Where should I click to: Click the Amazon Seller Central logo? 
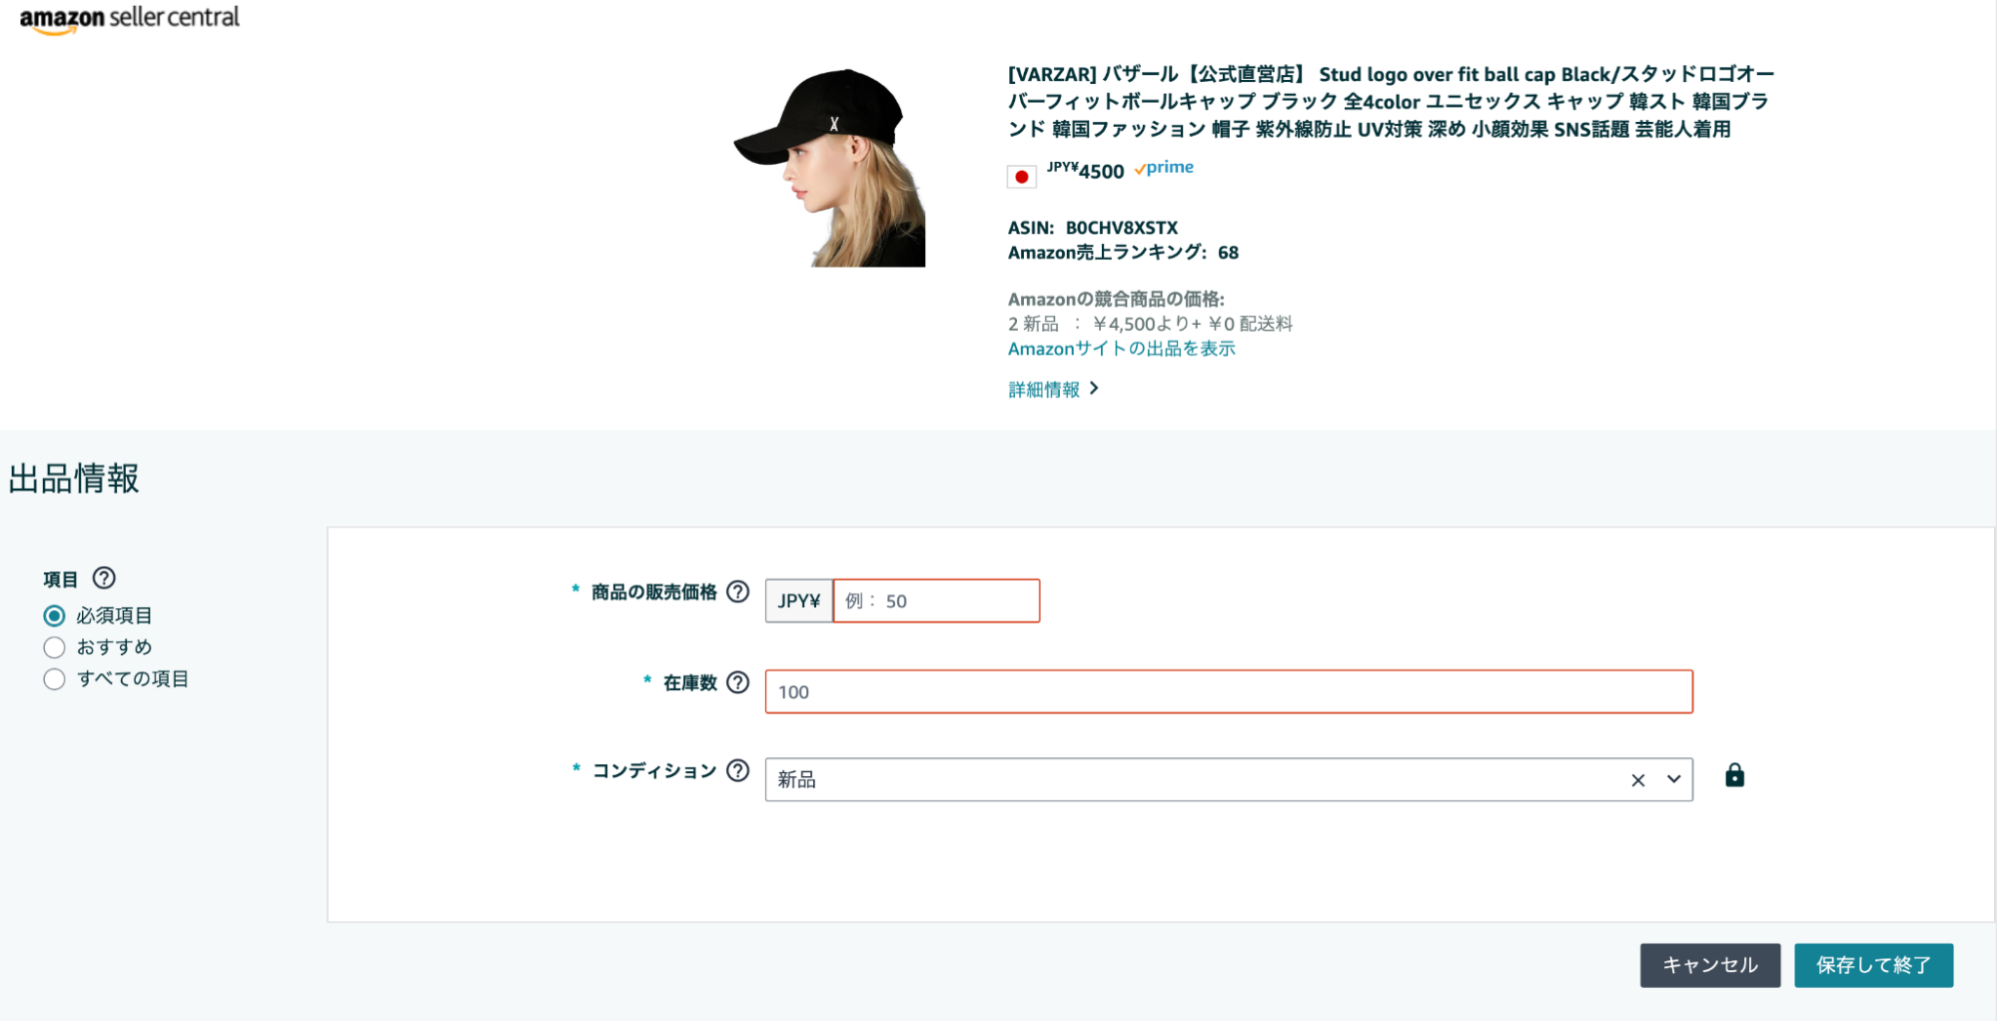130,16
